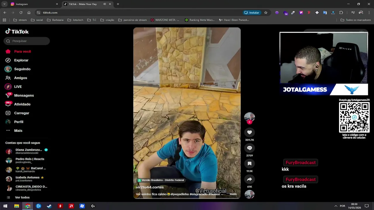Open the parceiros de stream folder
The image size is (374, 210).
coord(132,20)
